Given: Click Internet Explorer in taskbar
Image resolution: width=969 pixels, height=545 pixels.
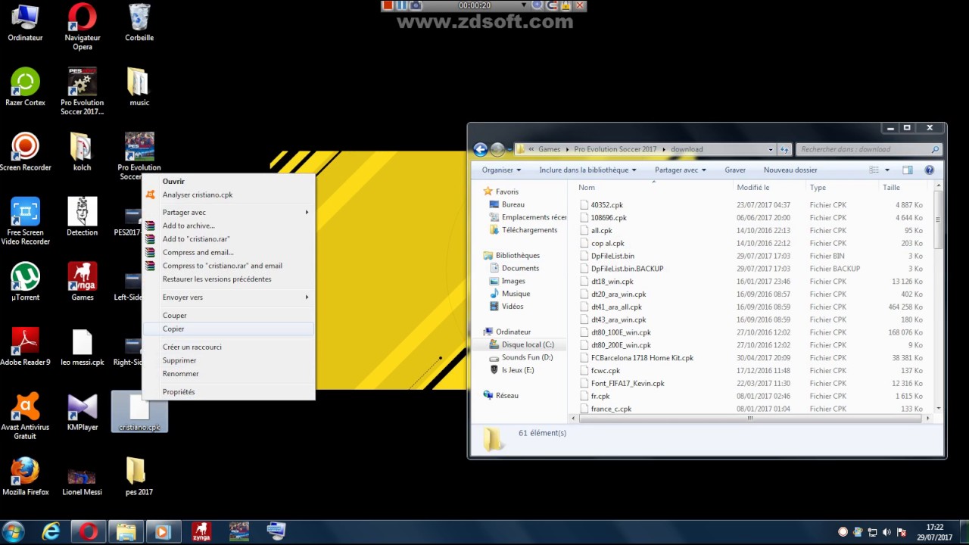Looking at the screenshot, I should click(x=51, y=532).
